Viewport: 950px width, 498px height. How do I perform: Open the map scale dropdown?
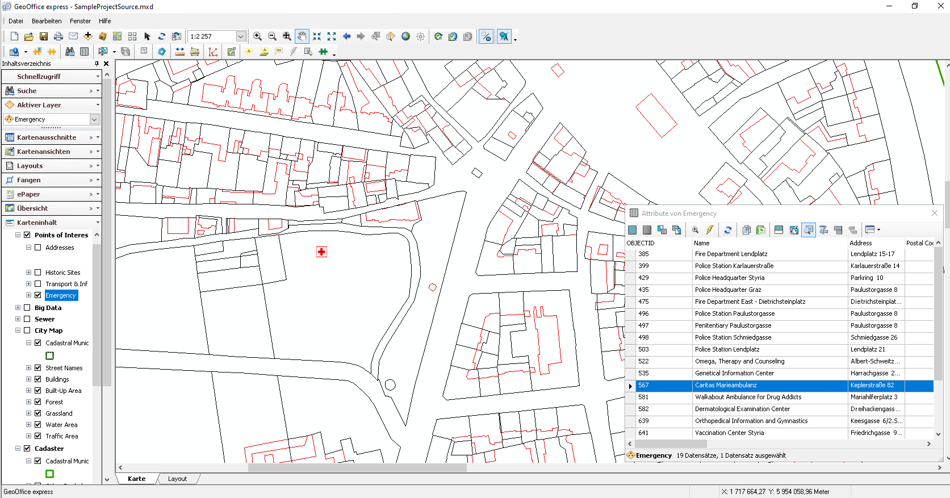tap(241, 36)
